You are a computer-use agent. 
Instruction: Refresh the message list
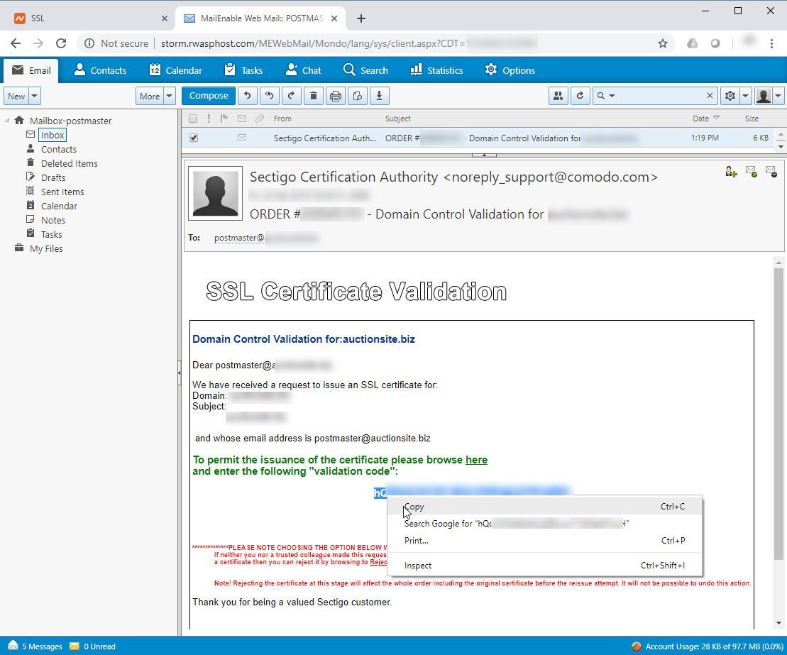[x=580, y=96]
